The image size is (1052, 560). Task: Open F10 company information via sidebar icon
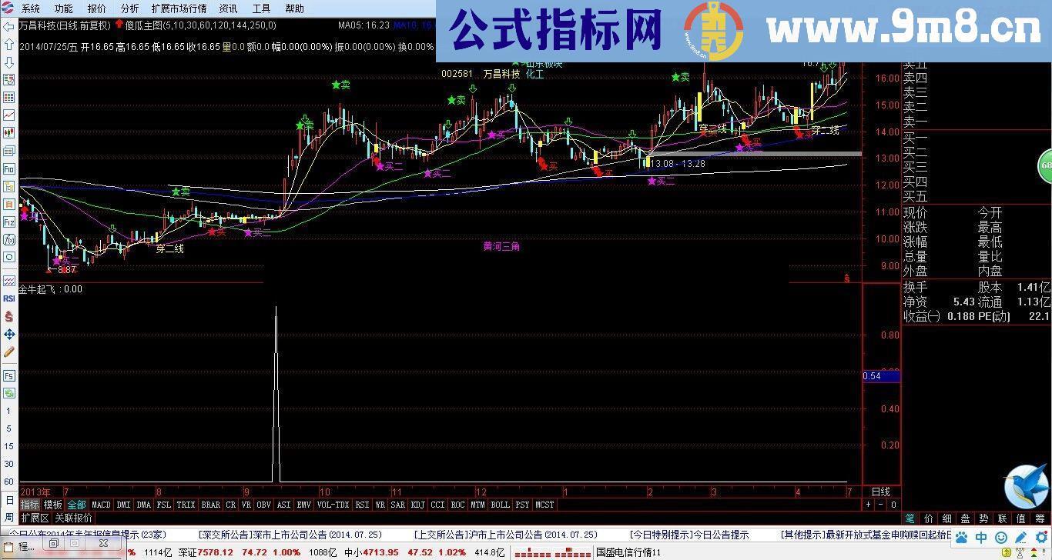(x=8, y=168)
